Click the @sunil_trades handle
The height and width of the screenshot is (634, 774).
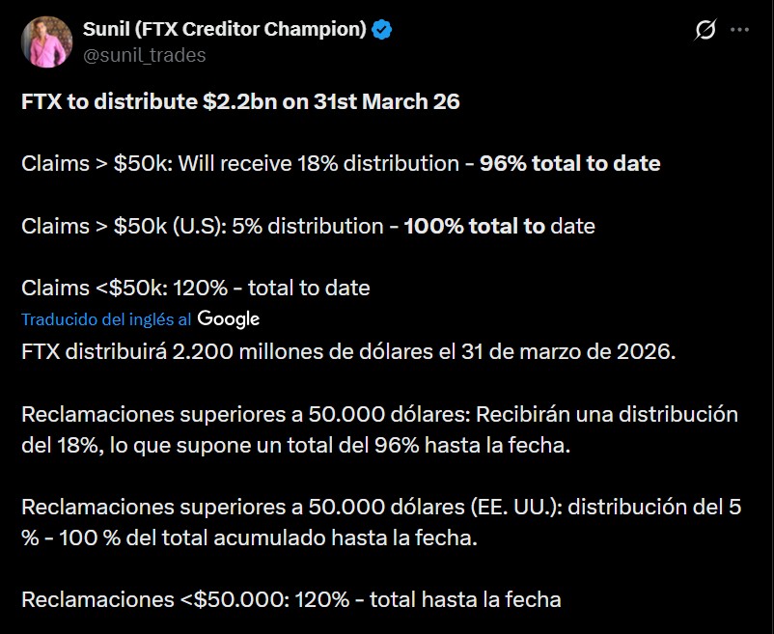144,55
